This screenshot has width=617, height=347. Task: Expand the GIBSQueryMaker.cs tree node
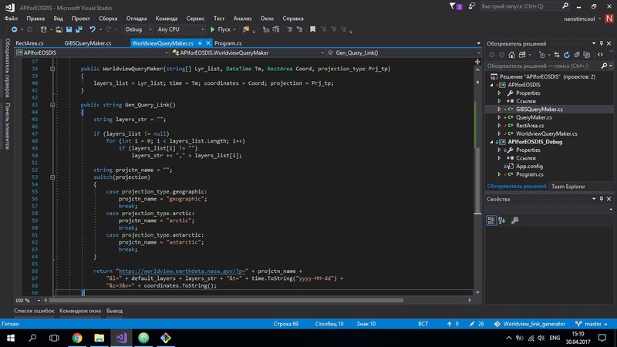point(500,109)
